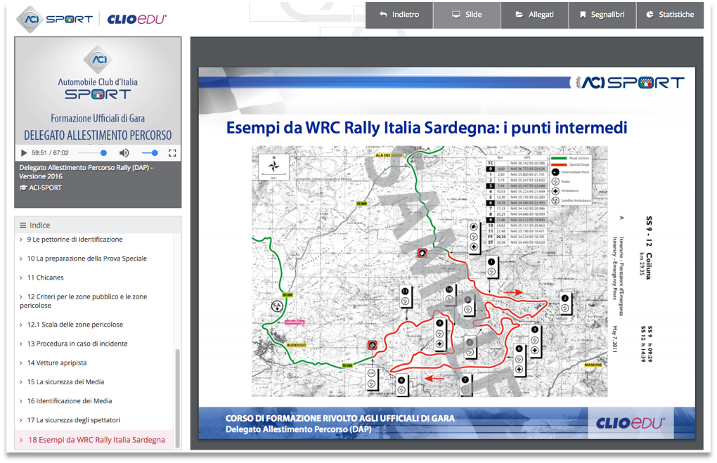Mute the video with the speaker icon
717x463 pixels.
pyautogui.click(x=124, y=152)
